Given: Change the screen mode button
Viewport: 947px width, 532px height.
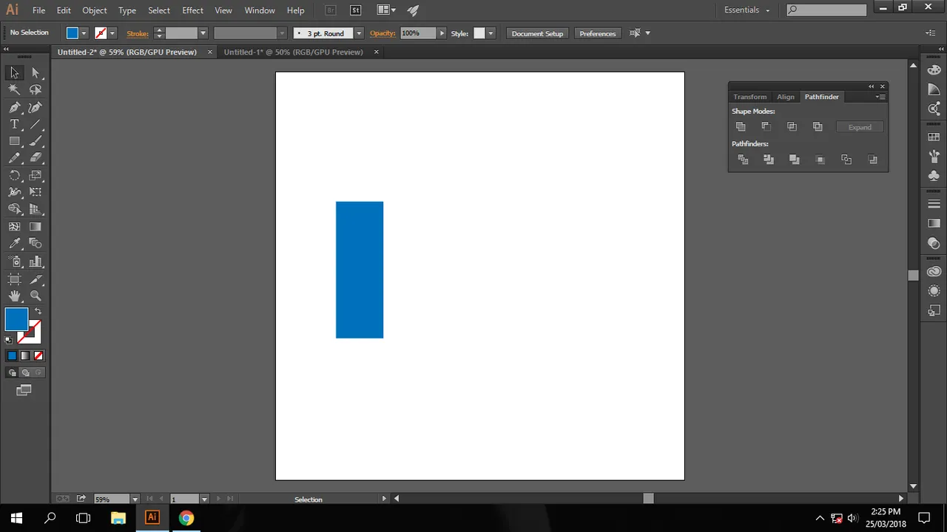Looking at the screenshot, I should (x=24, y=390).
